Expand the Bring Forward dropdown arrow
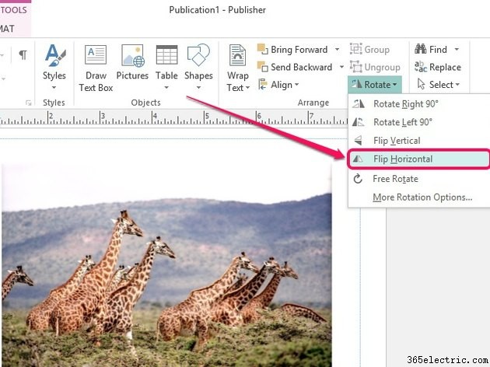This screenshot has width=490, height=367. click(337, 49)
